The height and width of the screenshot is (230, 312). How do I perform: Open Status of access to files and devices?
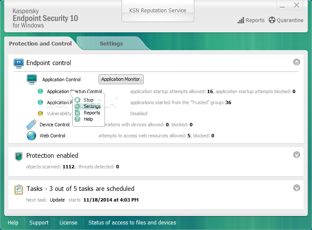132,222
